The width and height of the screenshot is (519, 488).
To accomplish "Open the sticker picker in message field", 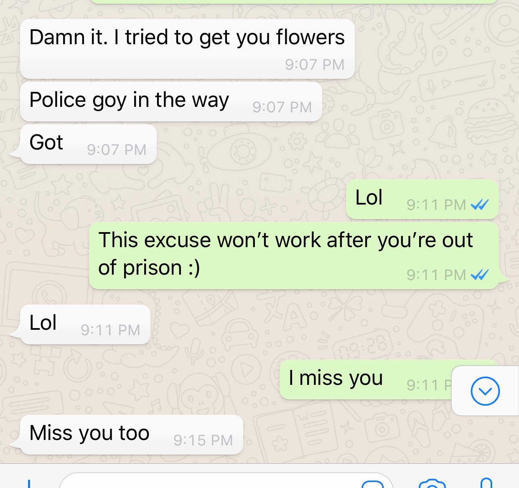I will (372, 484).
